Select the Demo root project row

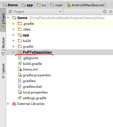tap(60, 18)
